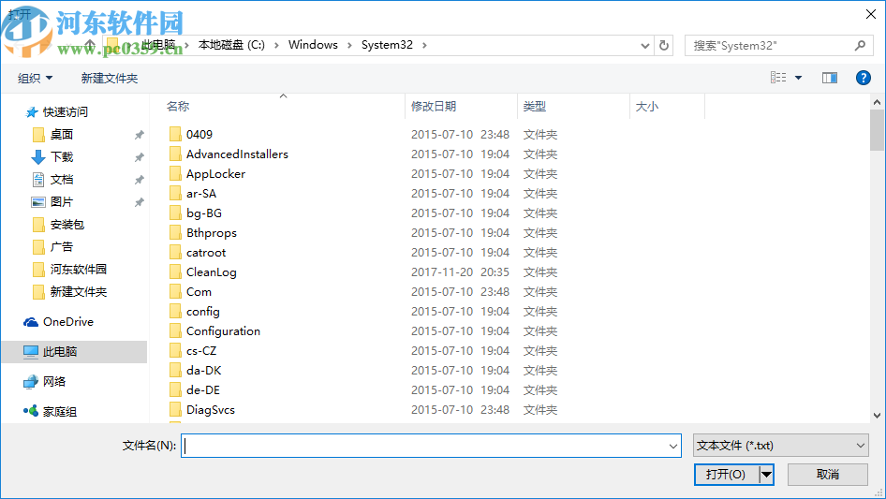This screenshot has width=886, height=499.
Task: Click the 打开(O) button
Action: 726,474
